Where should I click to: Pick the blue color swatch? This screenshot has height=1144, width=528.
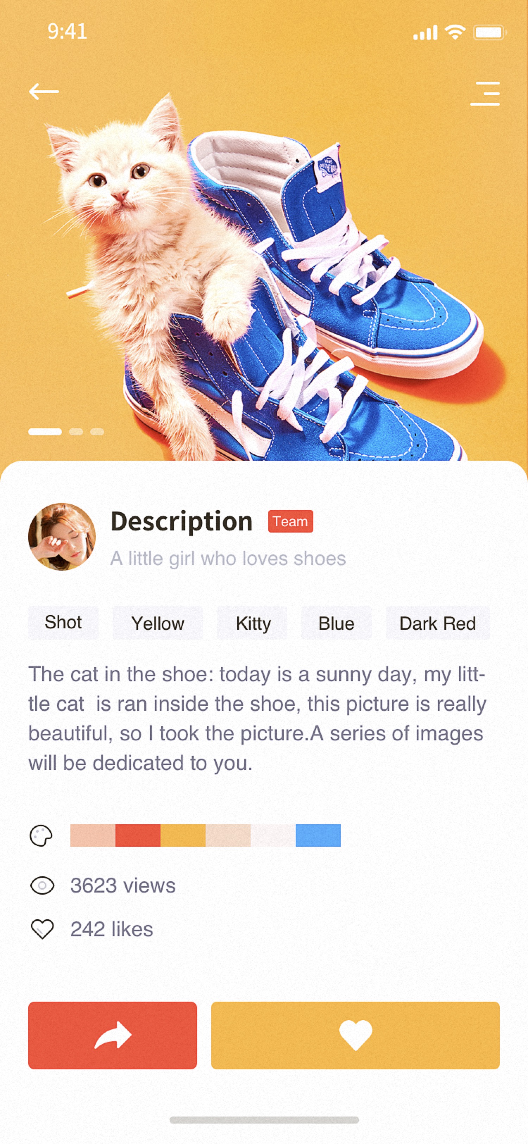pyautogui.click(x=318, y=835)
